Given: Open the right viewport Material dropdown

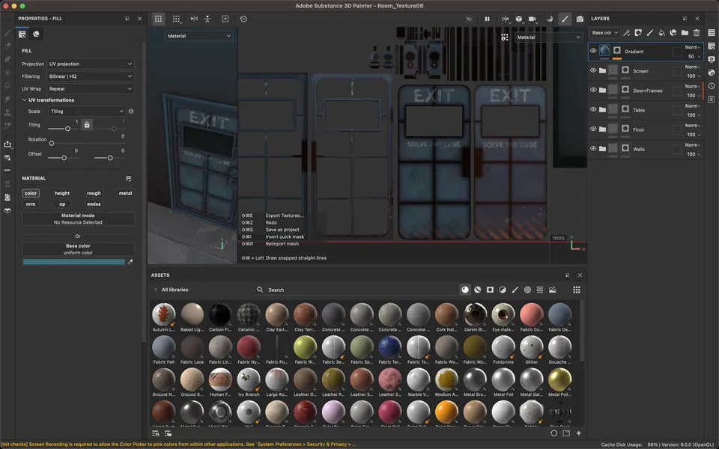Looking at the screenshot, I should [x=548, y=37].
